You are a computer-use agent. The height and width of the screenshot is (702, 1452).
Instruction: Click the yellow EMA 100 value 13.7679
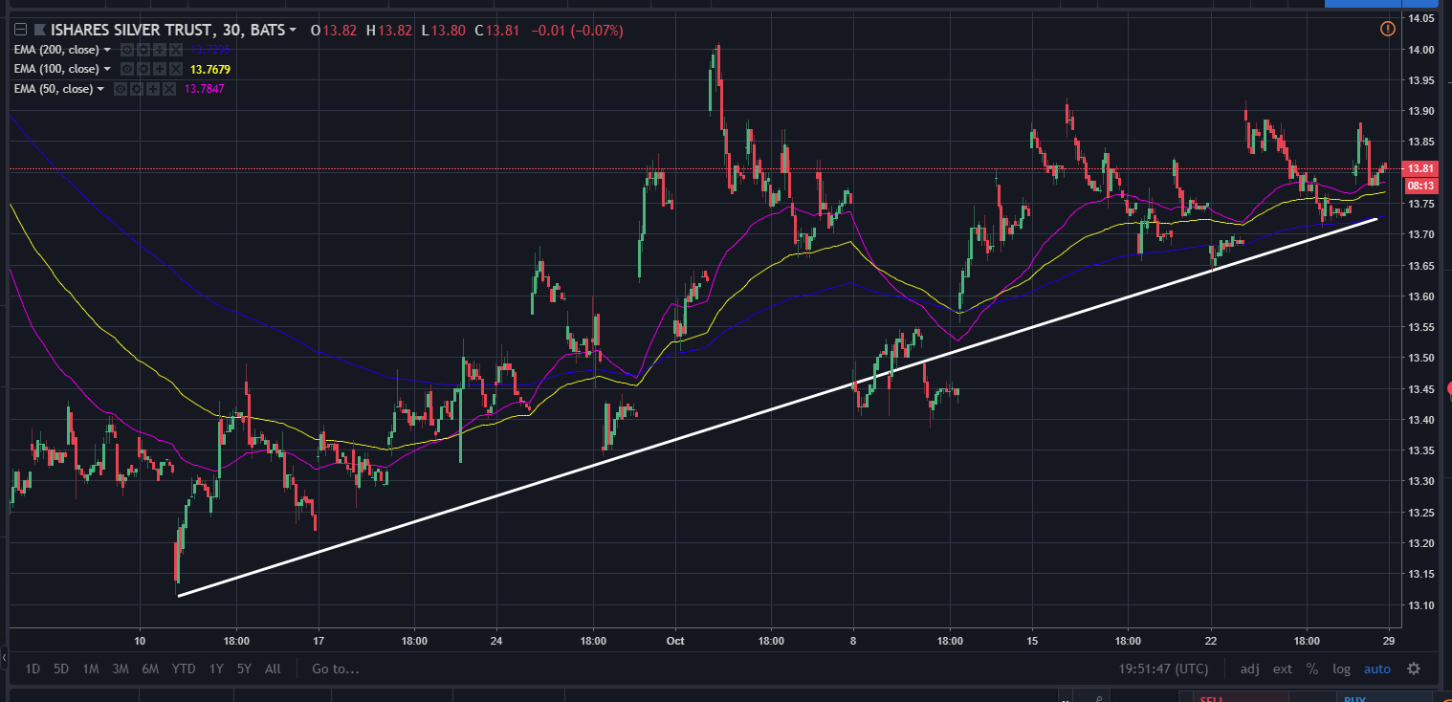209,69
